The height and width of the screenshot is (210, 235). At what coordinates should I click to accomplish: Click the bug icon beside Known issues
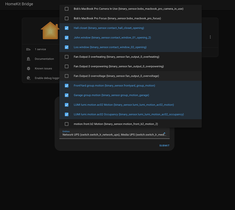(28, 68)
